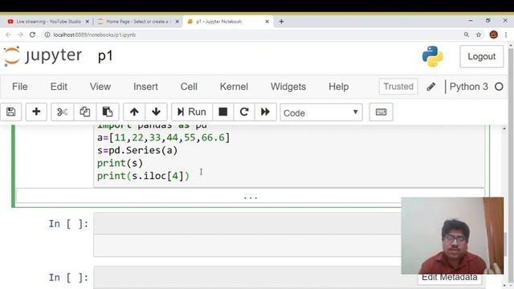Image resolution: width=514 pixels, height=289 pixels.
Task: Click the Edit Metadata button
Action: [x=450, y=277]
